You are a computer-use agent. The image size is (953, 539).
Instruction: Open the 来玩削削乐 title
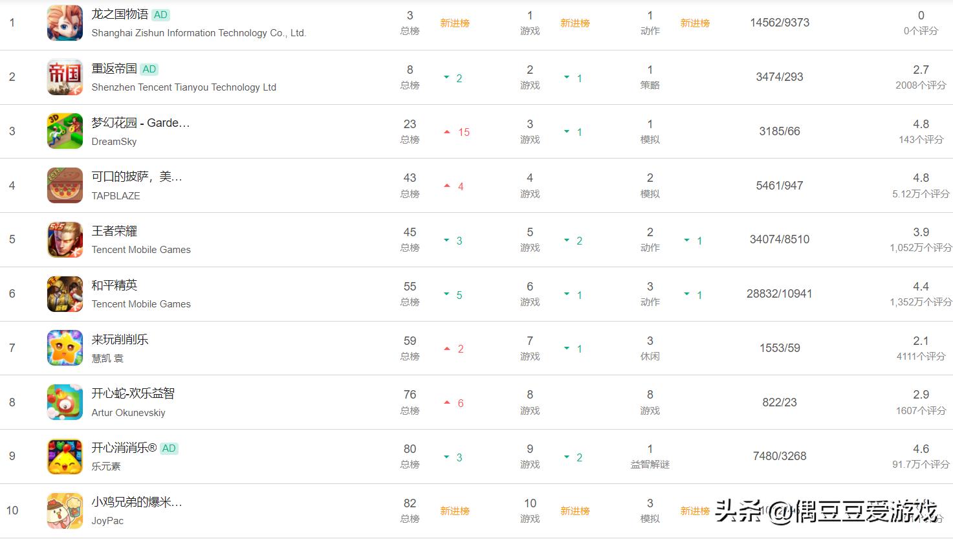(x=120, y=340)
